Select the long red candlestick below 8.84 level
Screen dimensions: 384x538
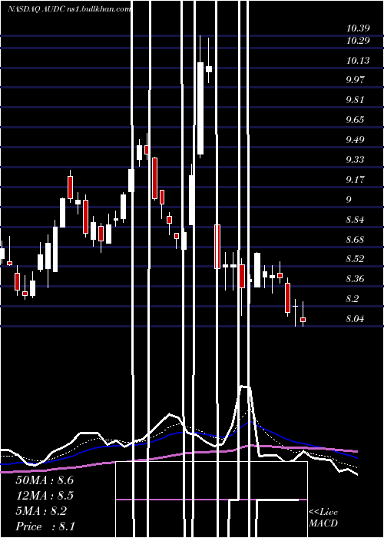coord(217,247)
